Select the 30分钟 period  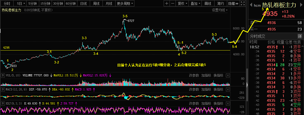click(58, 4)
